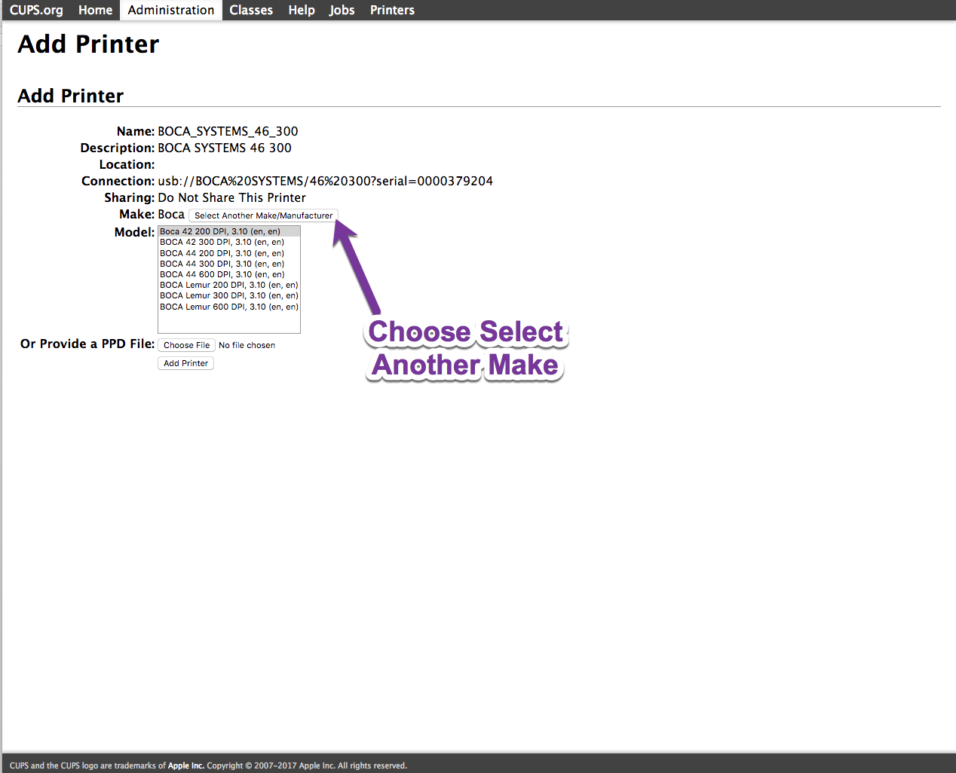Click Choose File for PPD file

click(186, 345)
